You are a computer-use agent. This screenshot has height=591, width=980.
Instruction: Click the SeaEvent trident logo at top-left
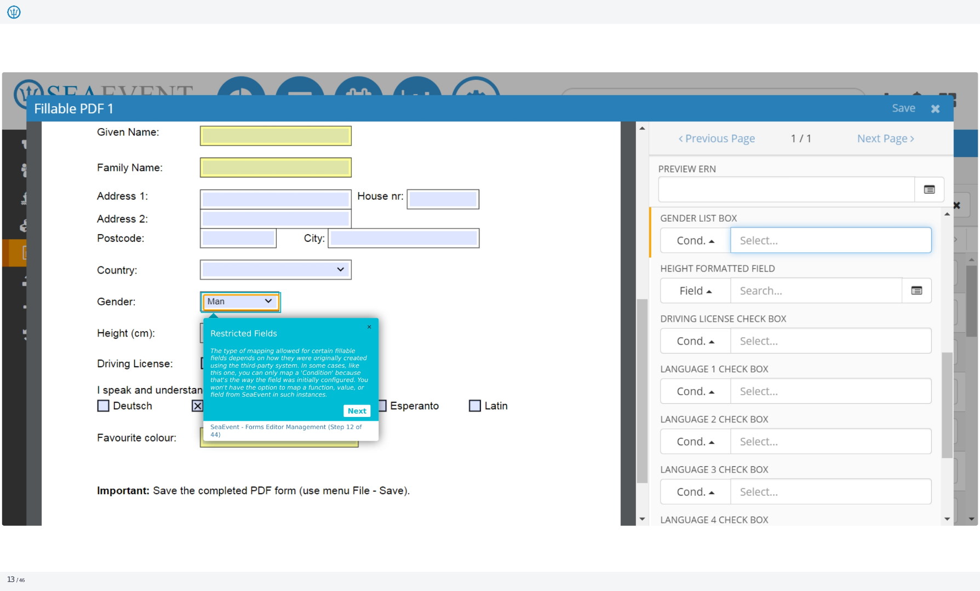pos(14,12)
